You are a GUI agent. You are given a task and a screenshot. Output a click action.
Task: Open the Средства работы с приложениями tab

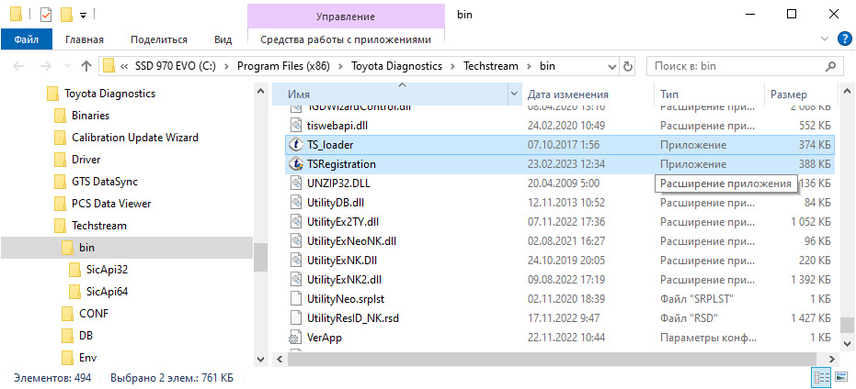pyautogui.click(x=346, y=39)
